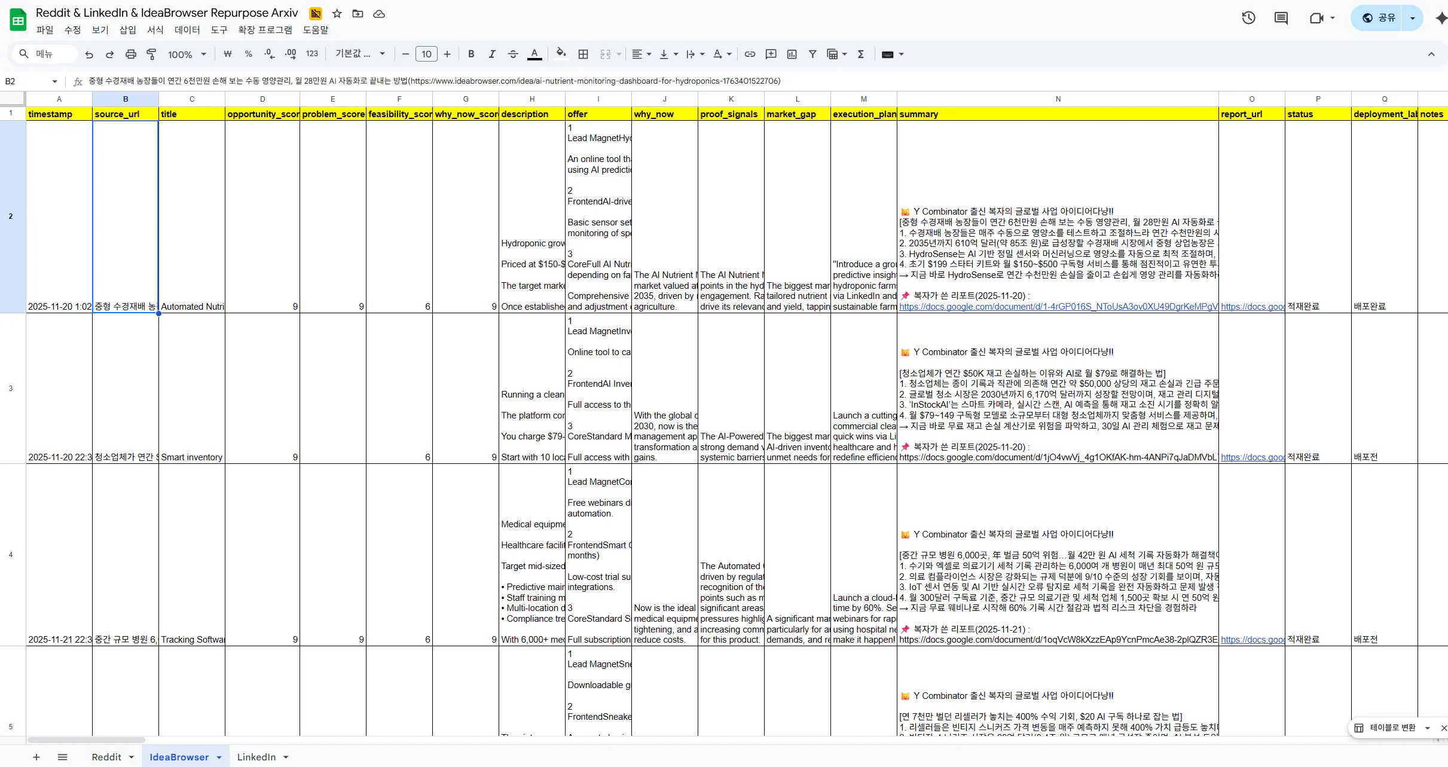Click the font size input field
This screenshot has width=1448, height=767.
tap(426, 54)
